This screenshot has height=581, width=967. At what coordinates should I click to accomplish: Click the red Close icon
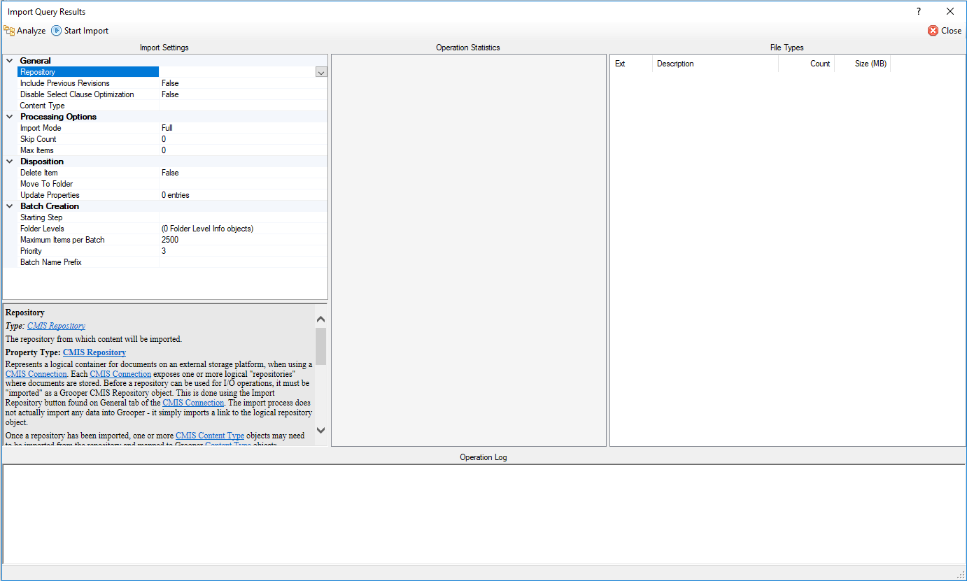click(933, 31)
